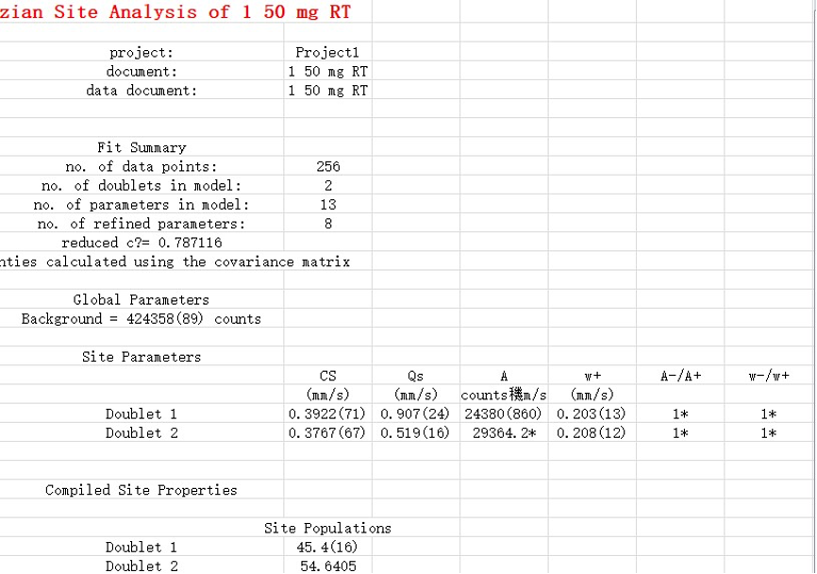Viewport: 817px width, 574px height.
Task: Click the 'data document:' label cell
Action: (x=142, y=91)
